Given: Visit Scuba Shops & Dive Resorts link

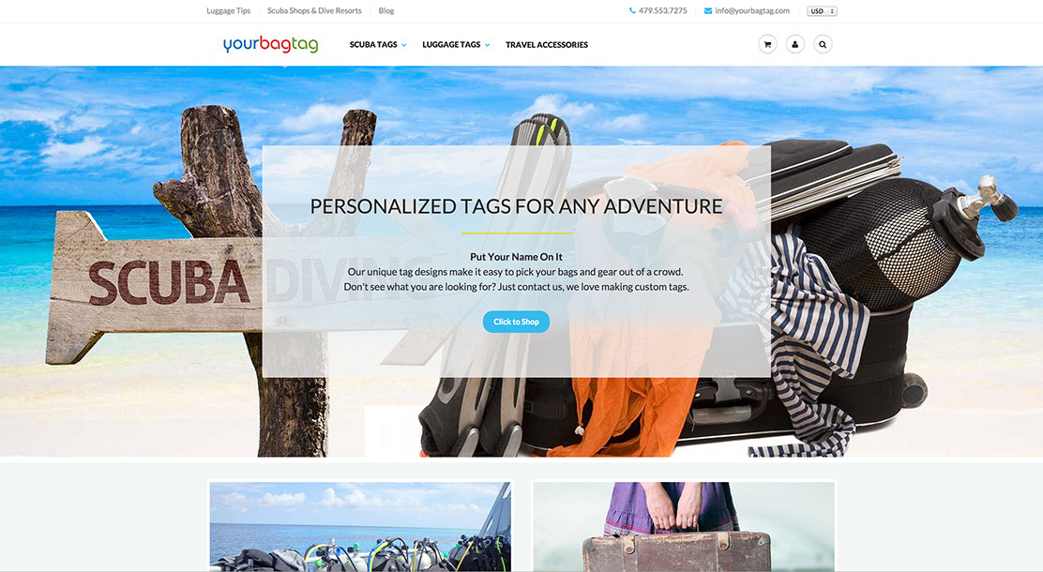Looking at the screenshot, I should pyautogui.click(x=314, y=10).
